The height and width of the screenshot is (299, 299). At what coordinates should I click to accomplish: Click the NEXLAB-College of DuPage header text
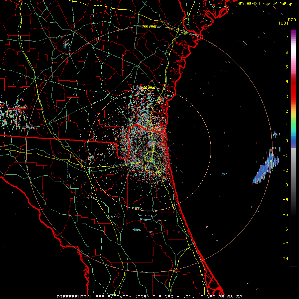point(267,4)
